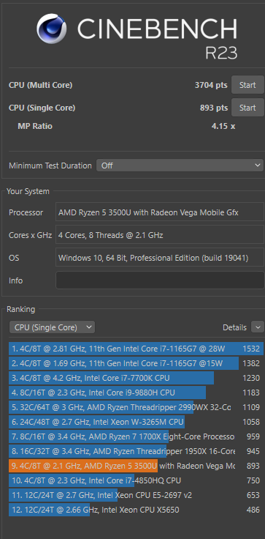Screen dimensions: 265x539
Task: Click the 486 score in the ranking list
Action: [x=253, y=510]
